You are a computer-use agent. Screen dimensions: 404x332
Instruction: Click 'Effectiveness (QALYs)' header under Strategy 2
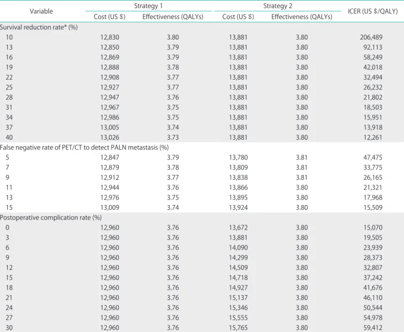click(302, 17)
